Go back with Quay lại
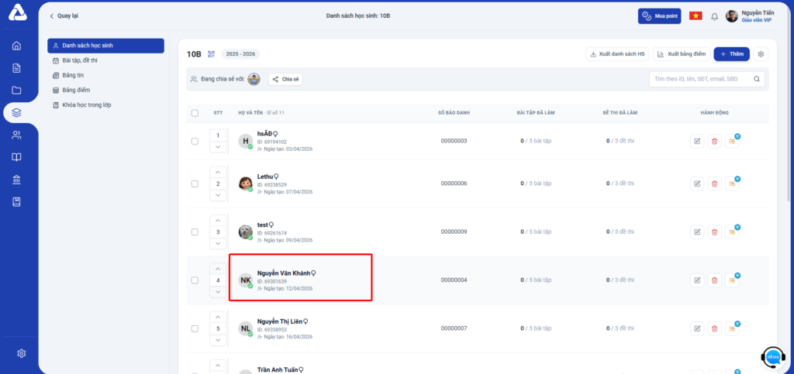Viewport: 794px width, 374px height. (64, 16)
